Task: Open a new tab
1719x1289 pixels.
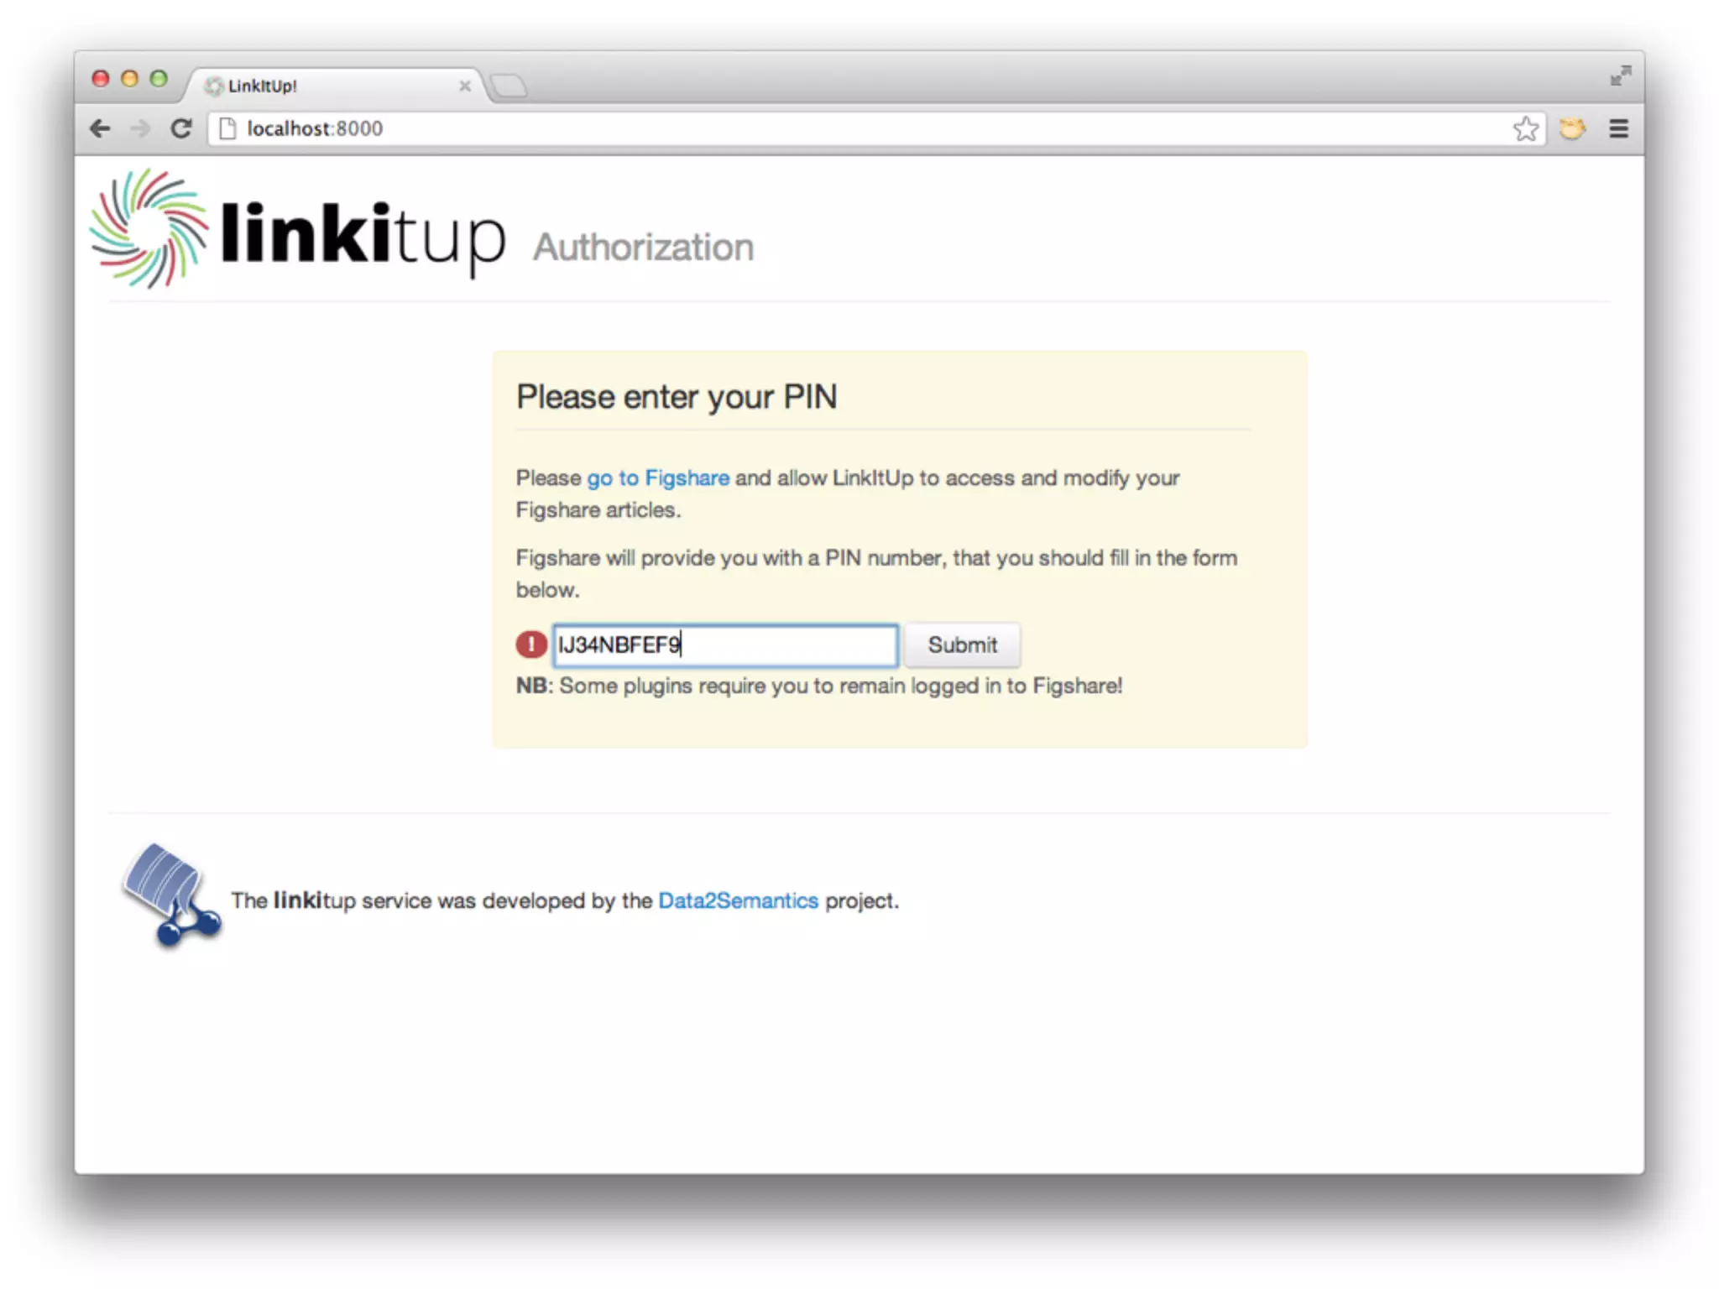Action: tap(509, 86)
